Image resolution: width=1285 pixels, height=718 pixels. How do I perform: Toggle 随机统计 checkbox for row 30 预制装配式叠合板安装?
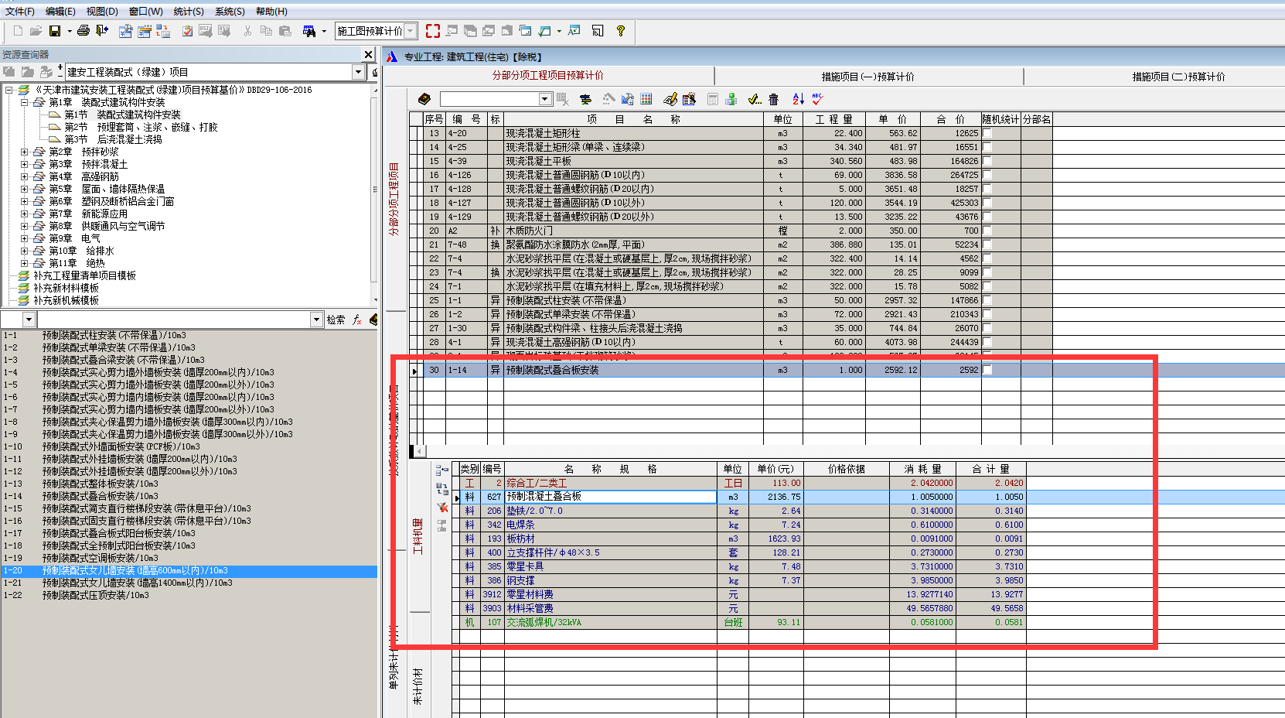point(987,370)
